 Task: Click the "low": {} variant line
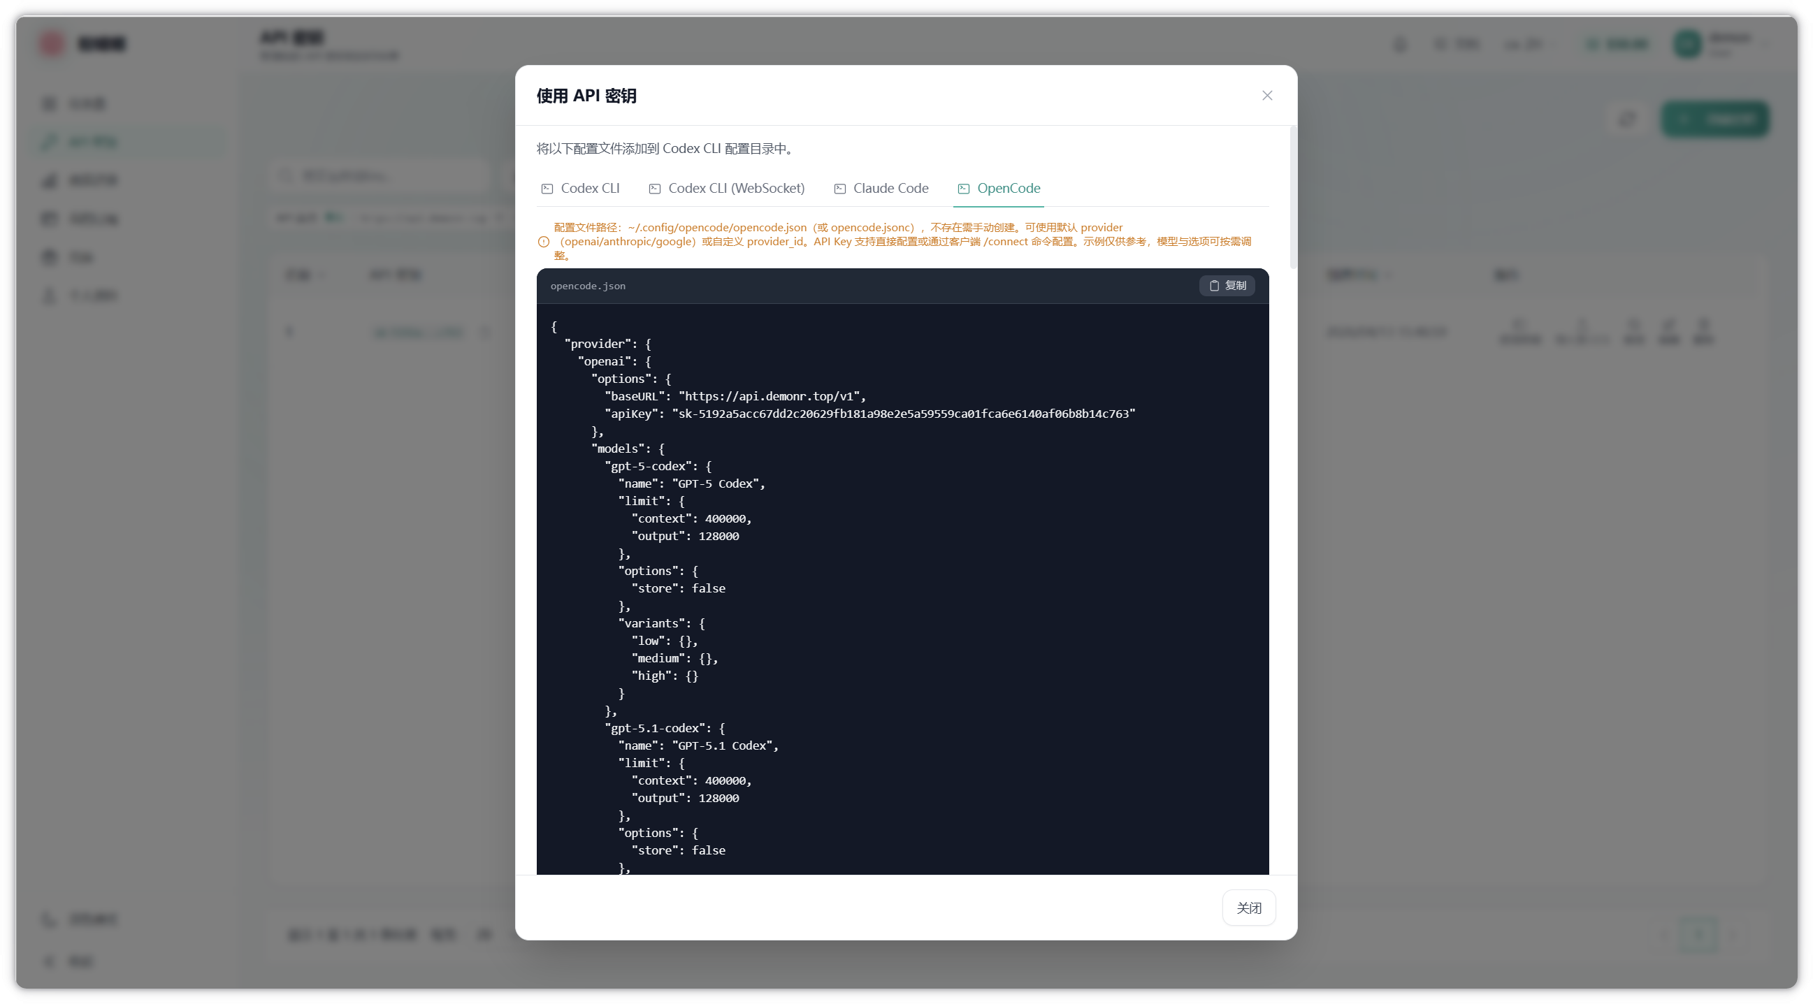[x=665, y=641]
